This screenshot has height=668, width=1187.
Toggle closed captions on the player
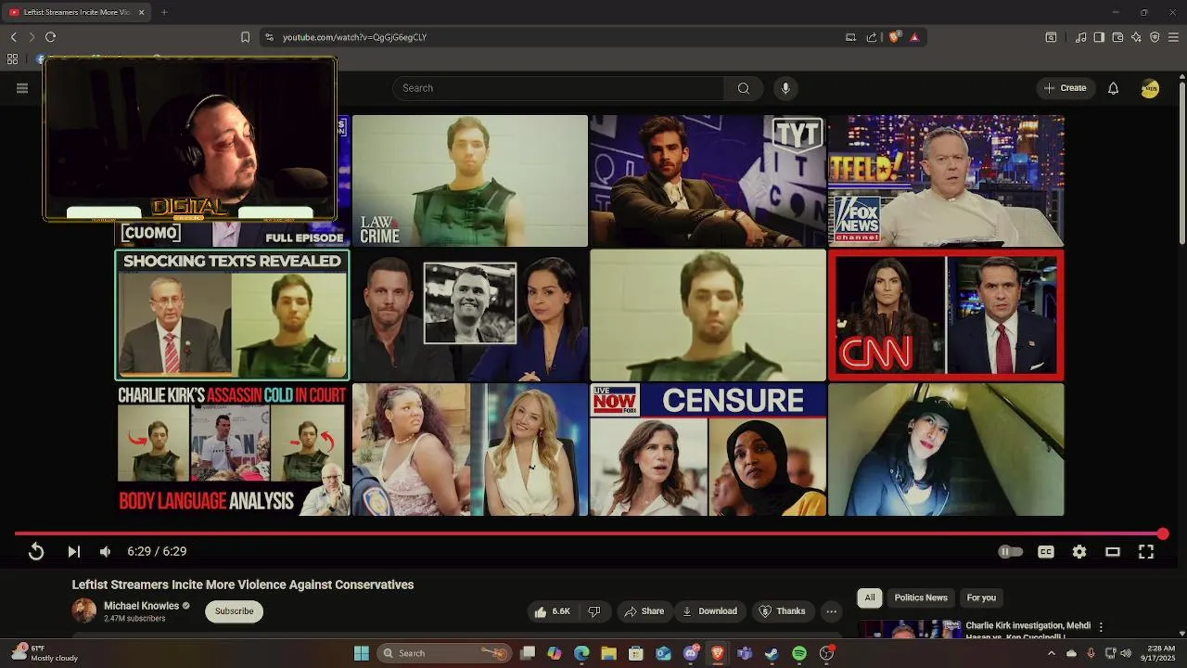(1046, 551)
